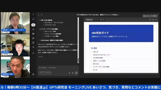
Task: Jump to n8nをおすすめするユーザー contents entry
Action: (x=102, y=55)
